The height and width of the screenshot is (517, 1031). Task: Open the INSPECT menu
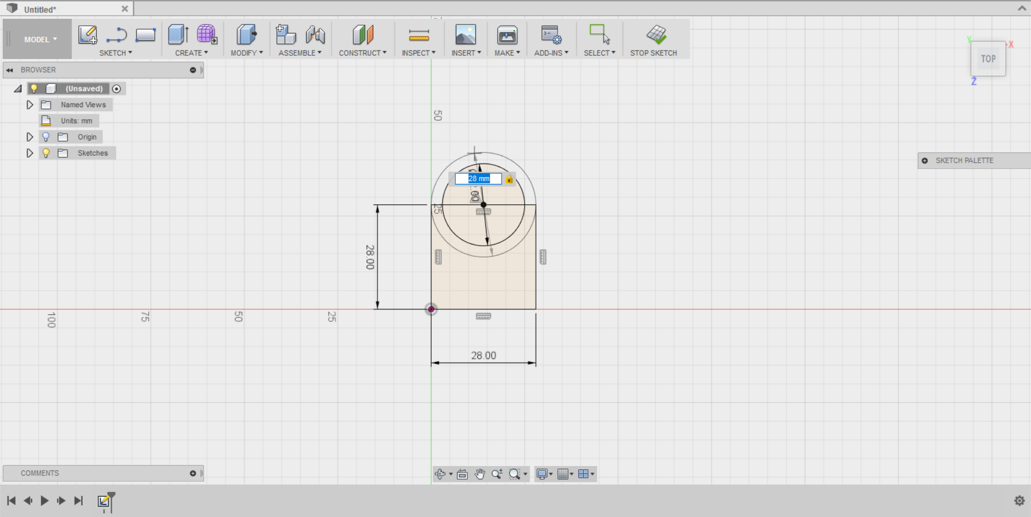click(x=418, y=53)
